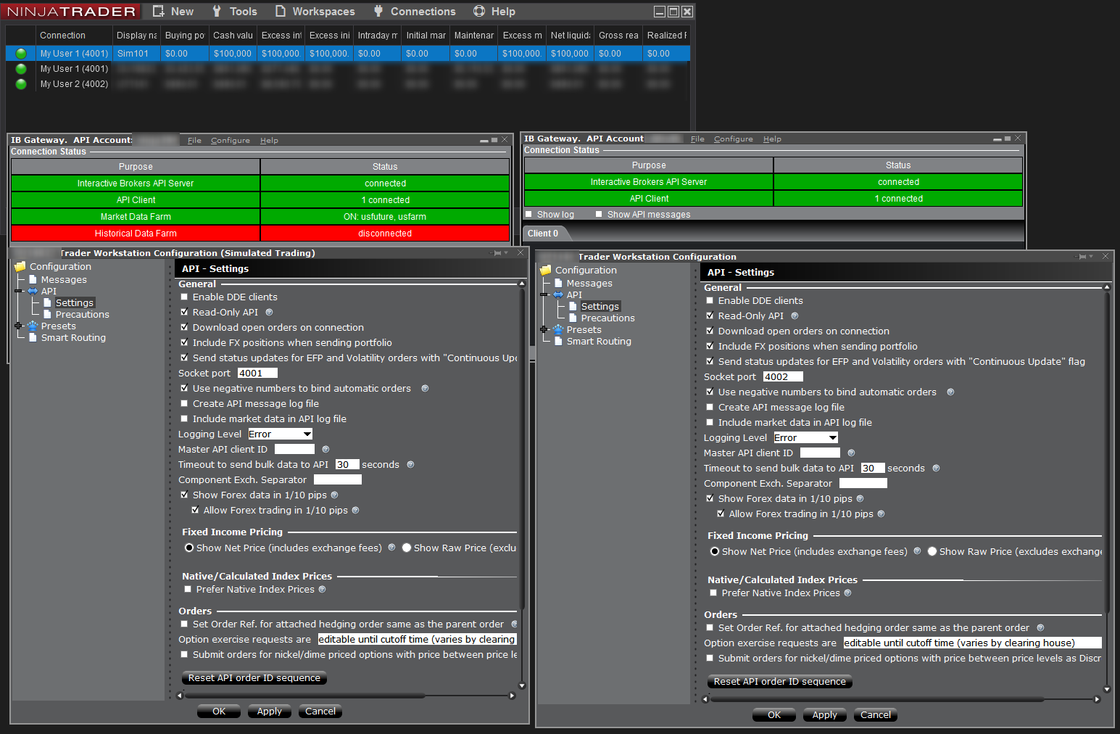Open NinjaTrader Tools menu
The height and width of the screenshot is (734, 1120).
[x=234, y=12]
